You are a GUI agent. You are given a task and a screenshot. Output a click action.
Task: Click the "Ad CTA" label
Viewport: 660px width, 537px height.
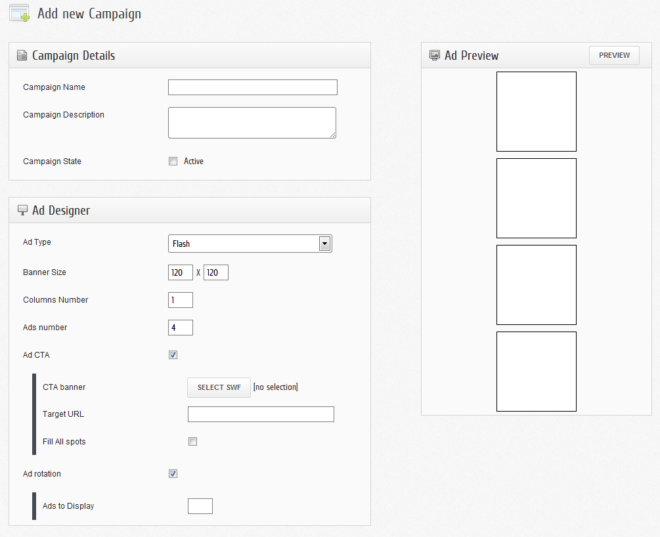click(36, 354)
